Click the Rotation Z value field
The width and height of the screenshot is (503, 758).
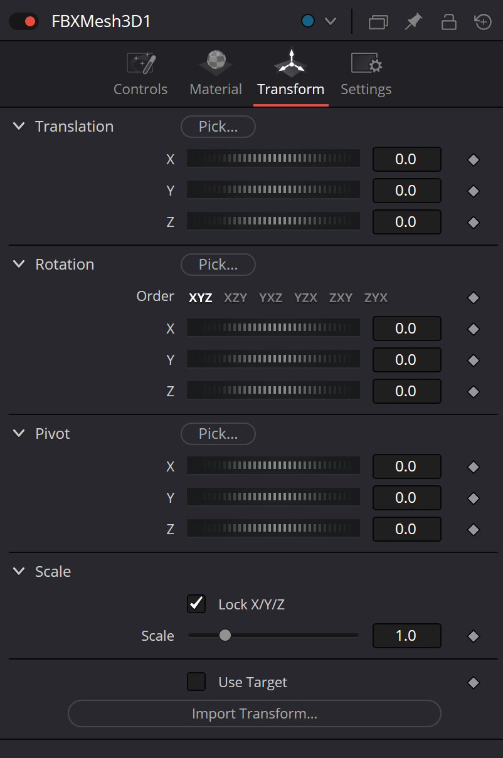407,391
